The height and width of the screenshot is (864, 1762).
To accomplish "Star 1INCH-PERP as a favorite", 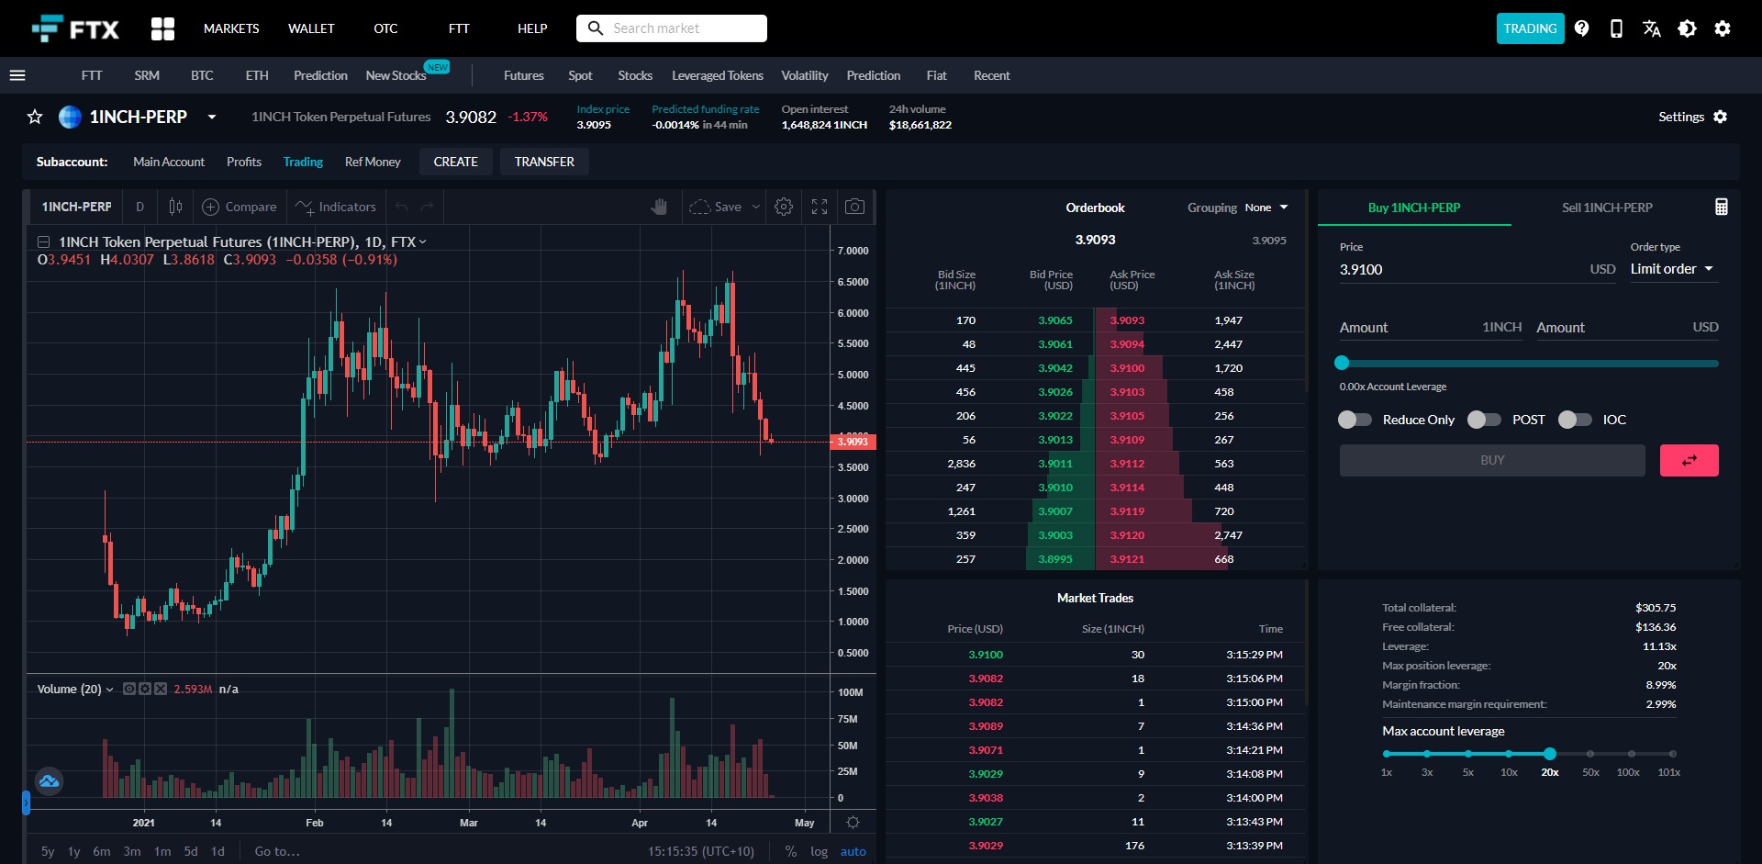I will point(34,117).
